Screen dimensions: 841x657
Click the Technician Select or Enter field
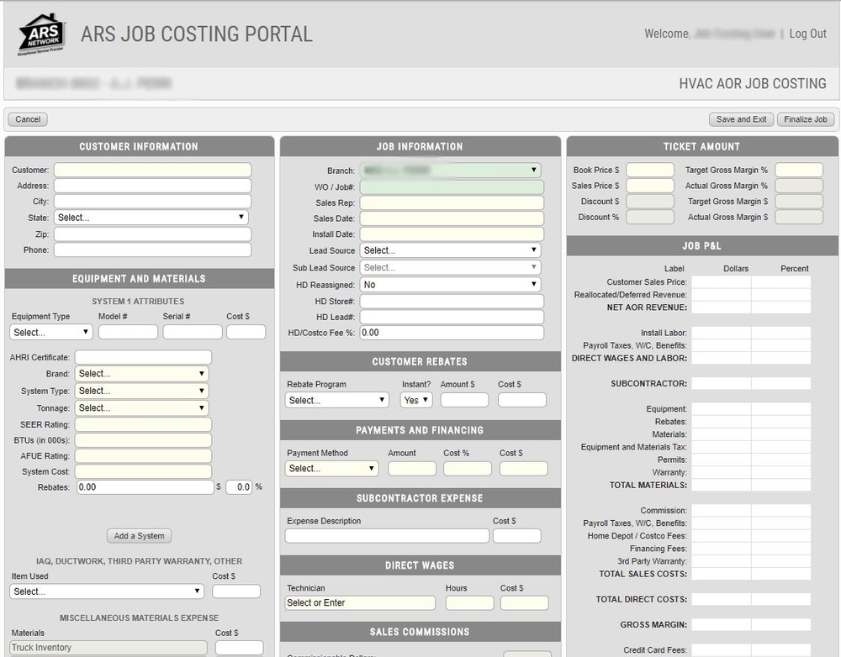361,603
